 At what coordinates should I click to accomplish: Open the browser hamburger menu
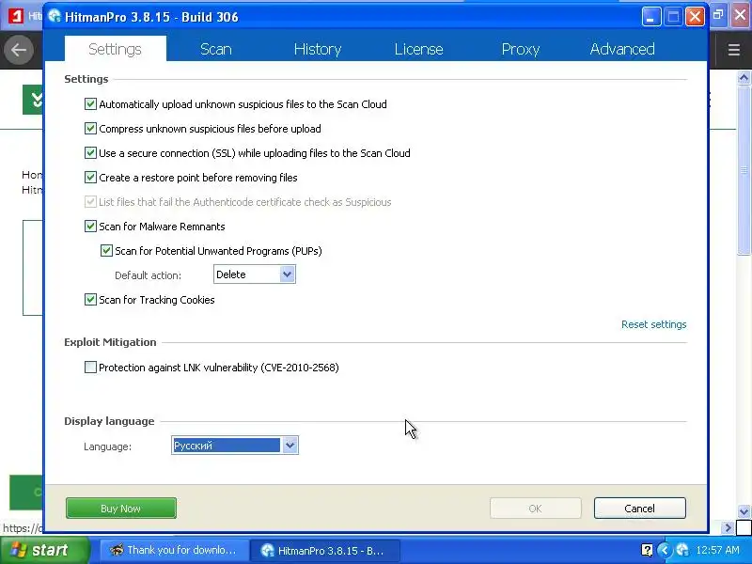click(x=734, y=50)
